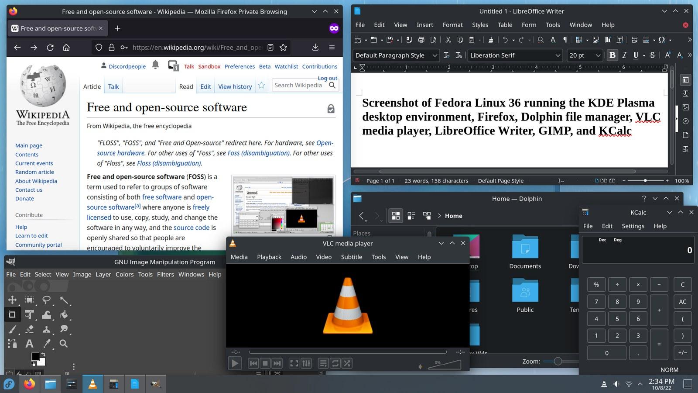Screen dimensions: 698x393
Task: Open the Default Paragraph Style dropdown
Action: [435, 55]
